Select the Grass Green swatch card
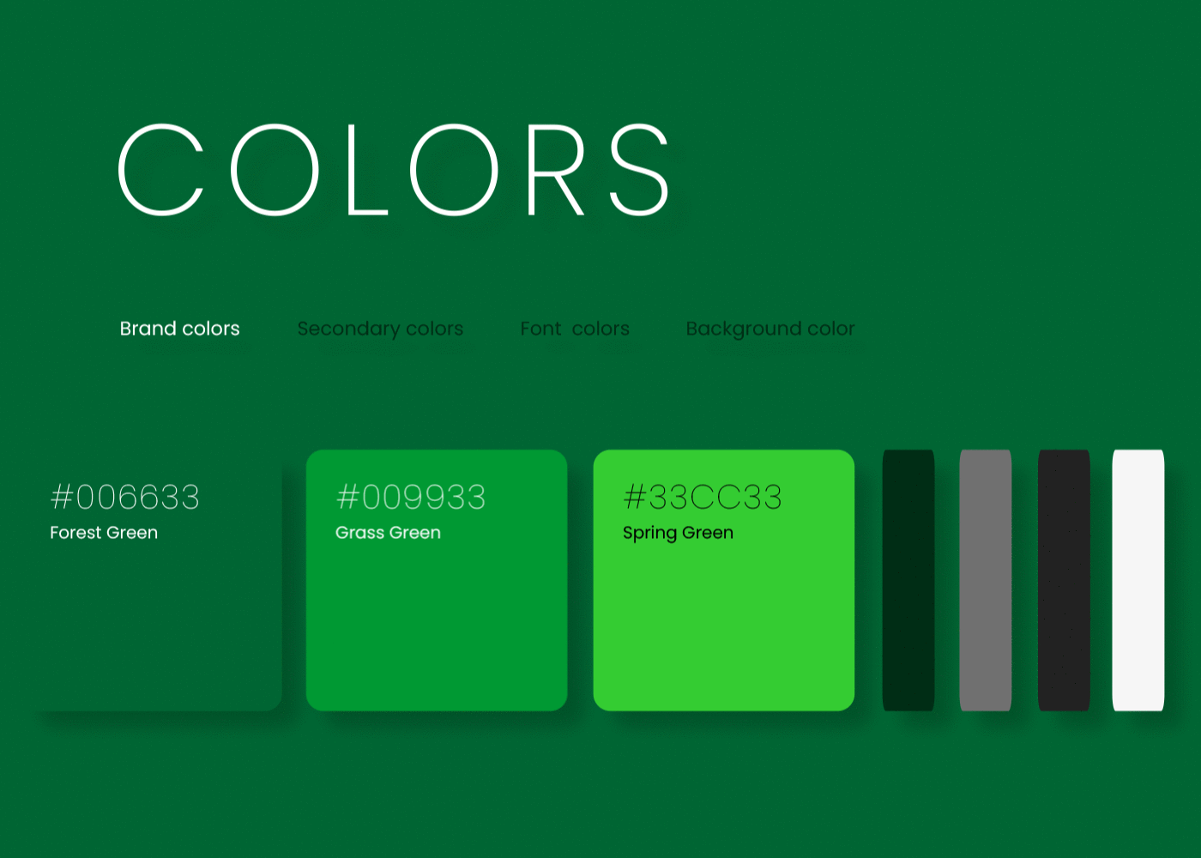1201x858 pixels. [436, 626]
